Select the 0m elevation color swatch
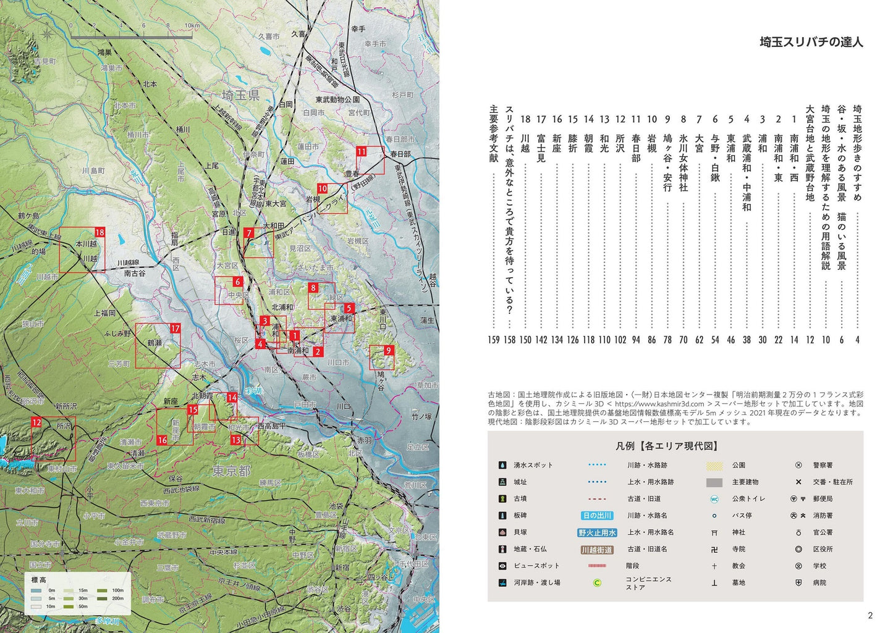The height and width of the screenshot is (633, 893). pyautogui.click(x=36, y=590)
